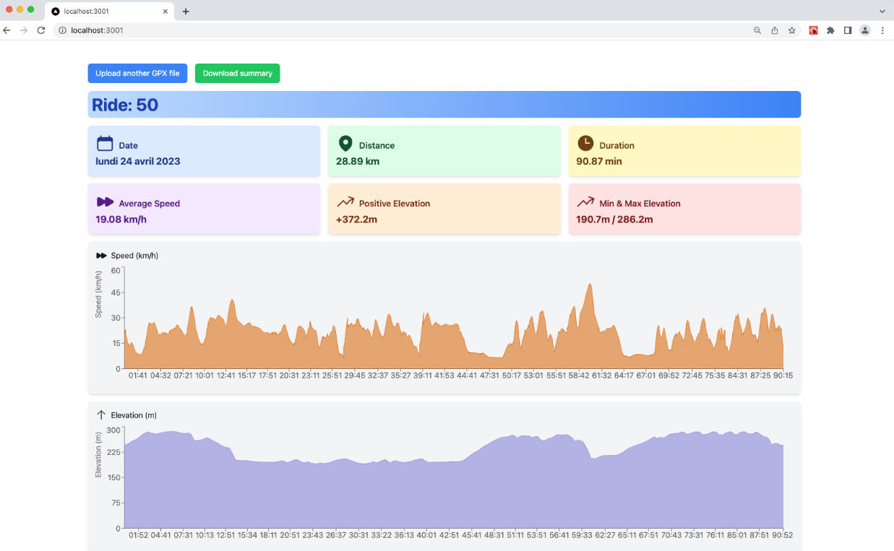894x551 pixels.
Task: Click the arrow icon on Min & Max Elevation card
Action: [x=585, y=202]
